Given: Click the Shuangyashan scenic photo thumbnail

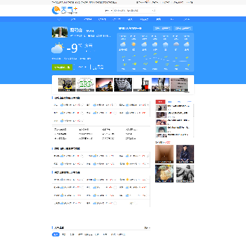Looking at the screenshot, I should [60, 32].
